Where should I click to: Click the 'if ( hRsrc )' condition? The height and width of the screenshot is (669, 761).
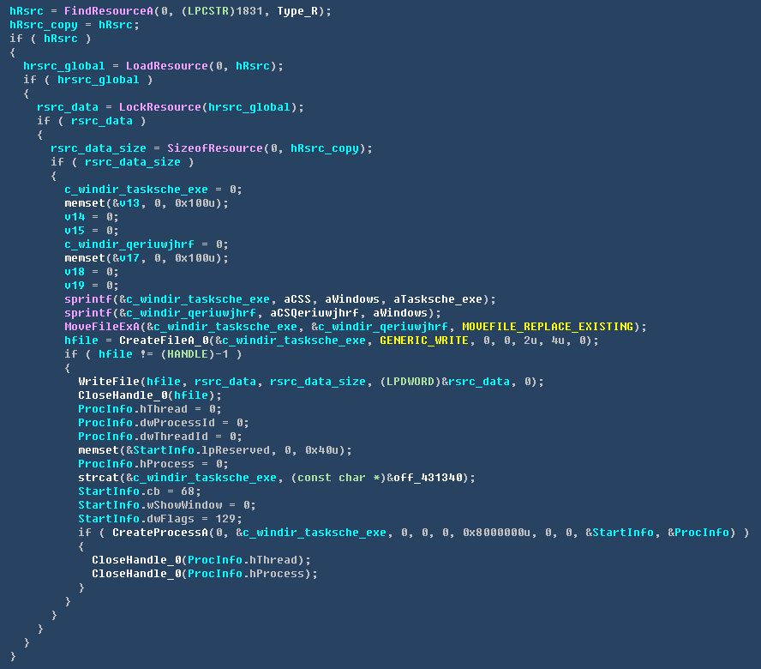[51, 39]
